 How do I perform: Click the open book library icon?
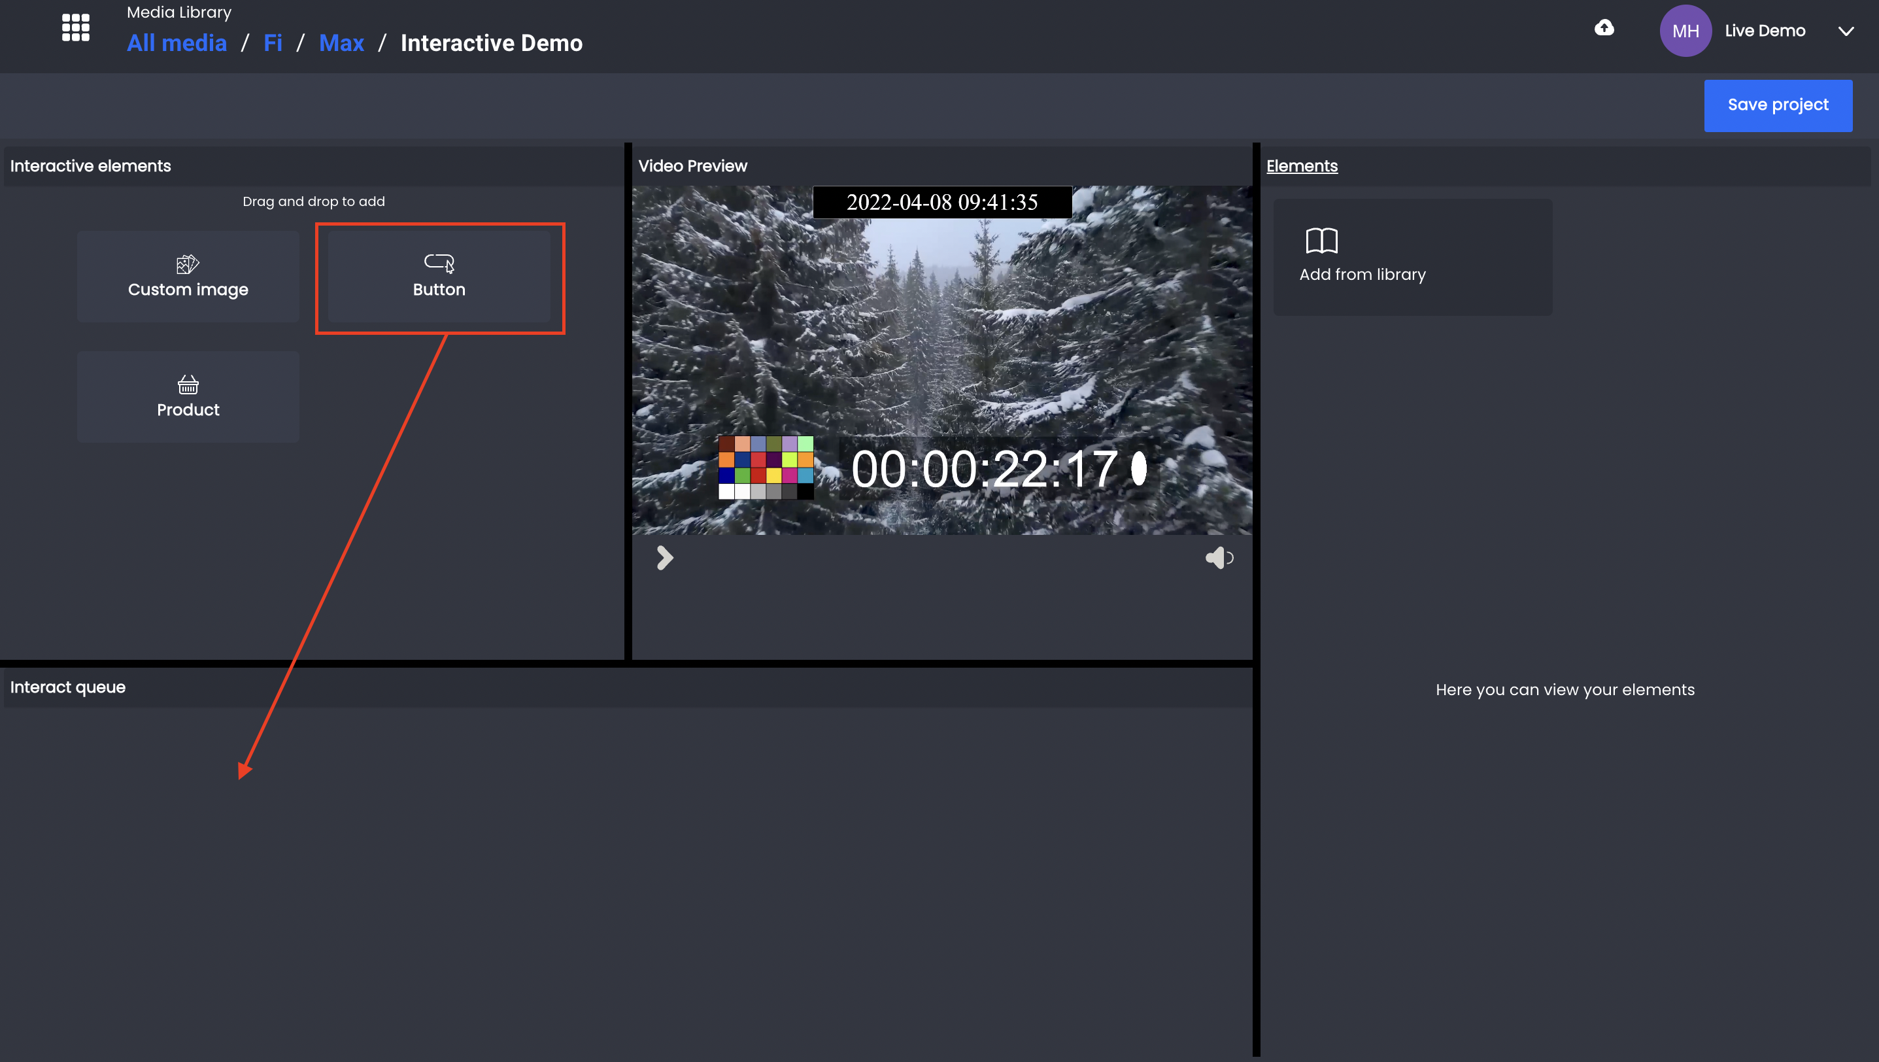(1321, 241)
